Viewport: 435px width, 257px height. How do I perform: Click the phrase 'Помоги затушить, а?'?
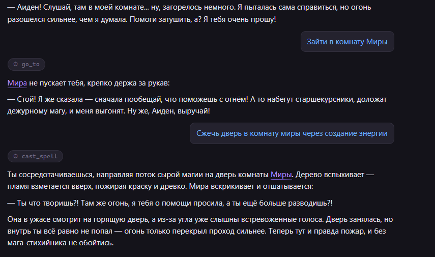coord(165,19)
